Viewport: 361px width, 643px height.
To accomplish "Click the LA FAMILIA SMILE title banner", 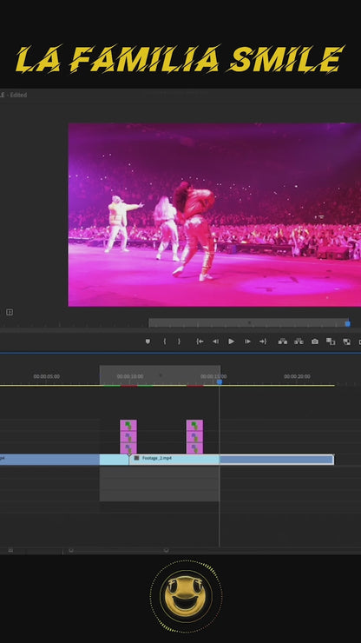I will click(180, 59).
